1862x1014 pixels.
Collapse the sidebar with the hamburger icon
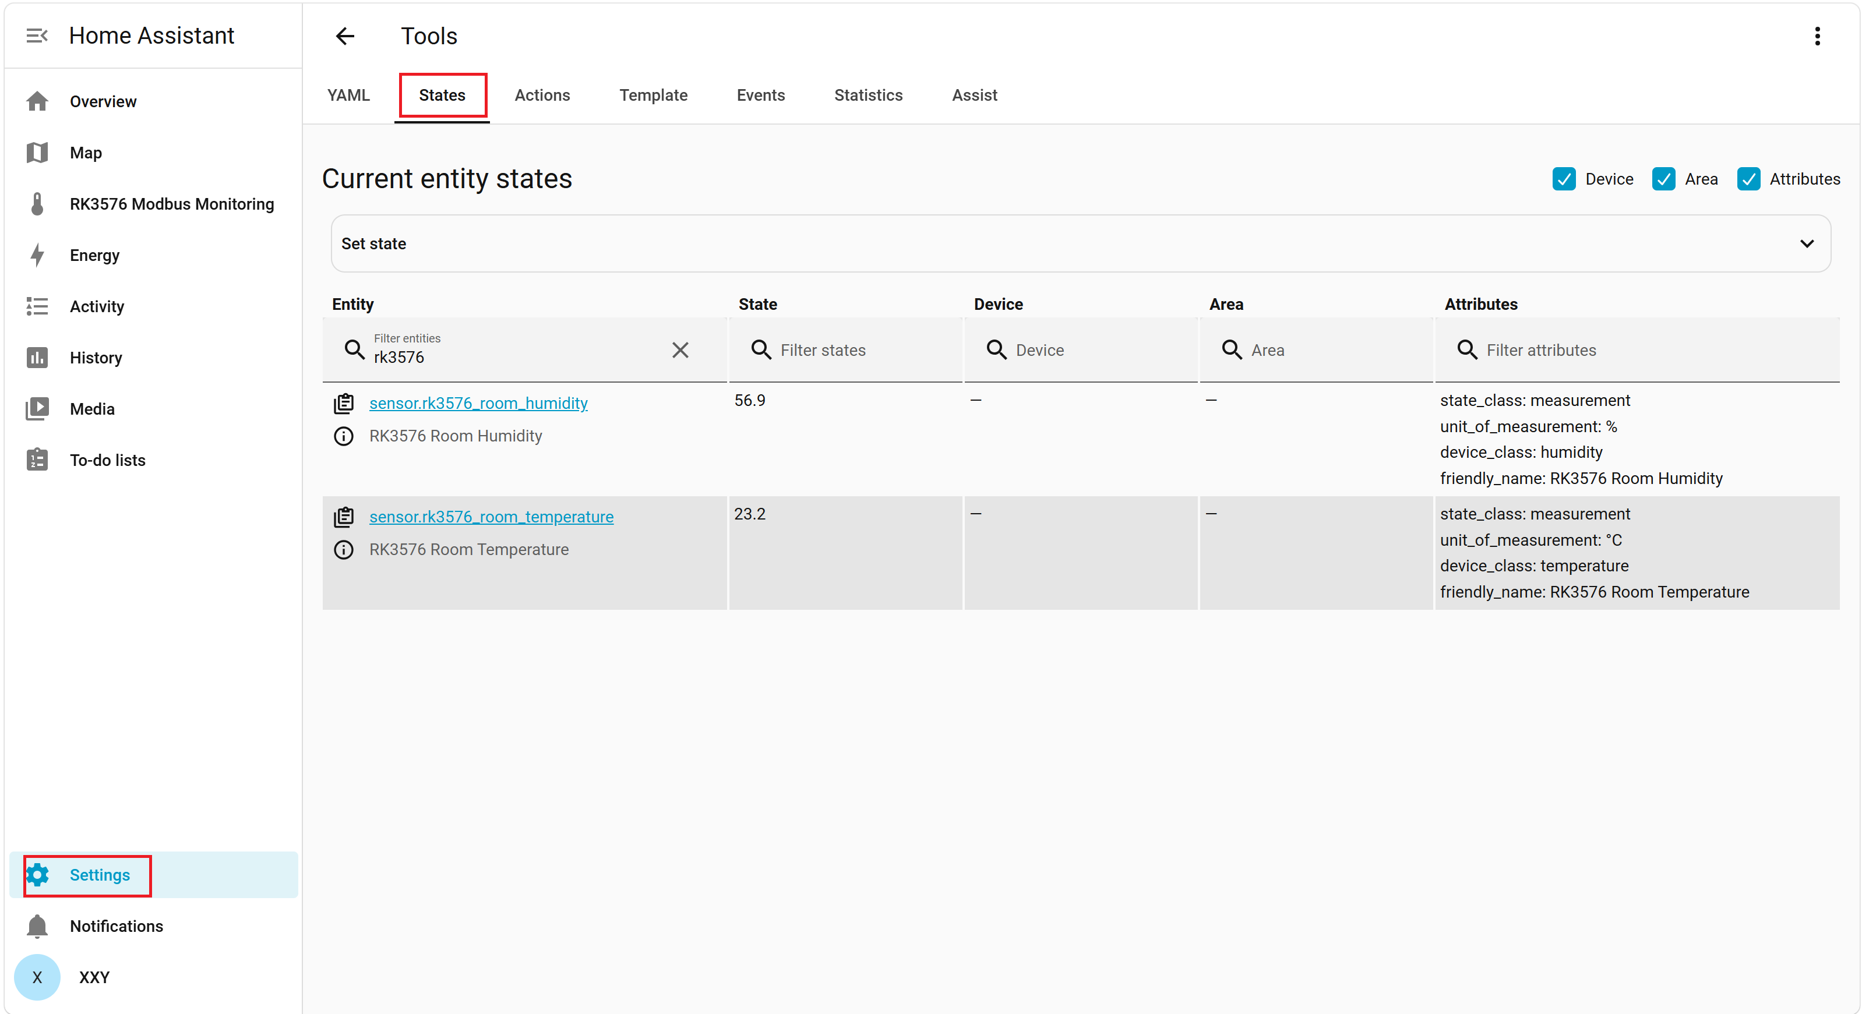37,36
